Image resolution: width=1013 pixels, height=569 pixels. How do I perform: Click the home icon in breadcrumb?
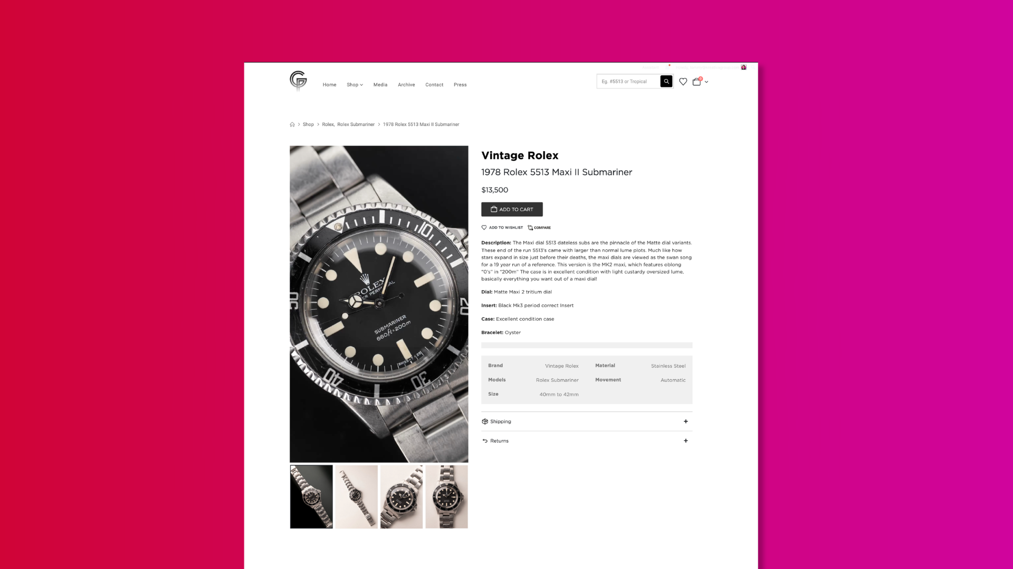(292, 124)
